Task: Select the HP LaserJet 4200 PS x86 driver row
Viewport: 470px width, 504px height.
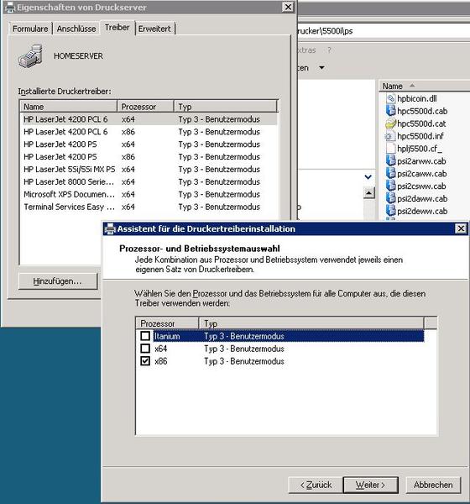Action: click(149, 157)
